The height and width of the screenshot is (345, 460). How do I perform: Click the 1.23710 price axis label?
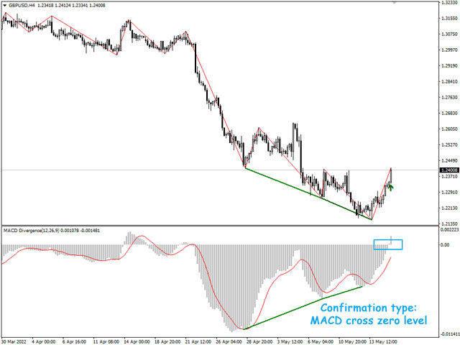(x=449, y=176)
